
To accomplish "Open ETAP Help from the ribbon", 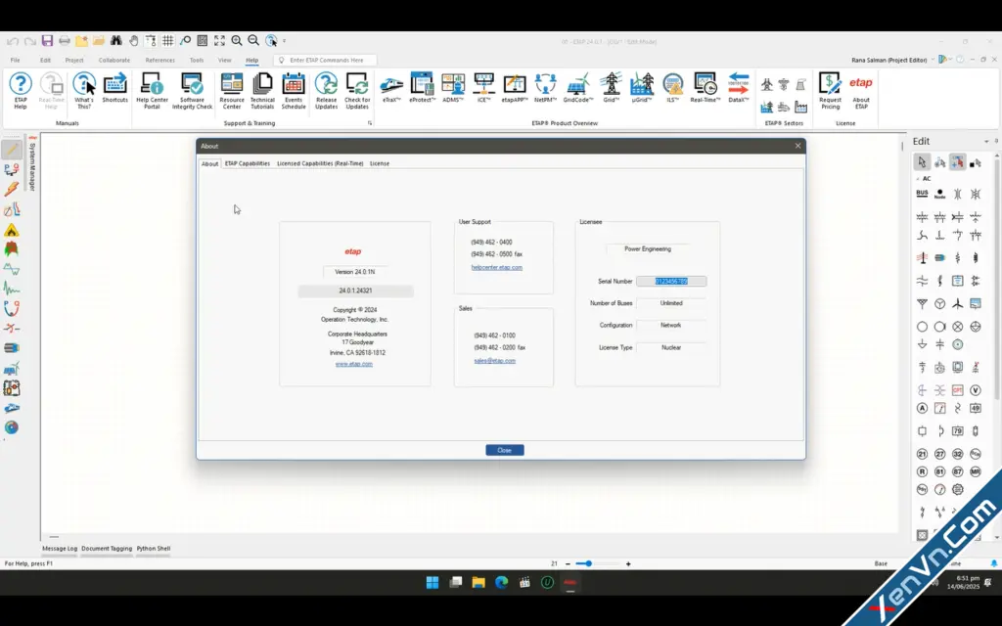I will pos(21,91).
